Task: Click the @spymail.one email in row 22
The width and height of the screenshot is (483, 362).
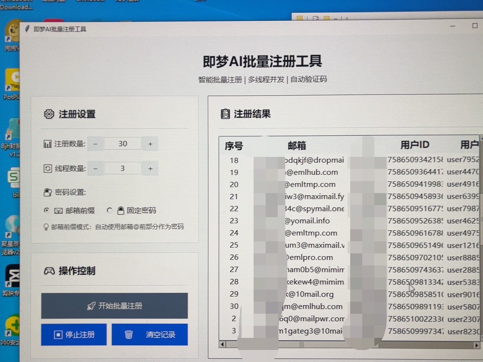Action: point(315,208)
